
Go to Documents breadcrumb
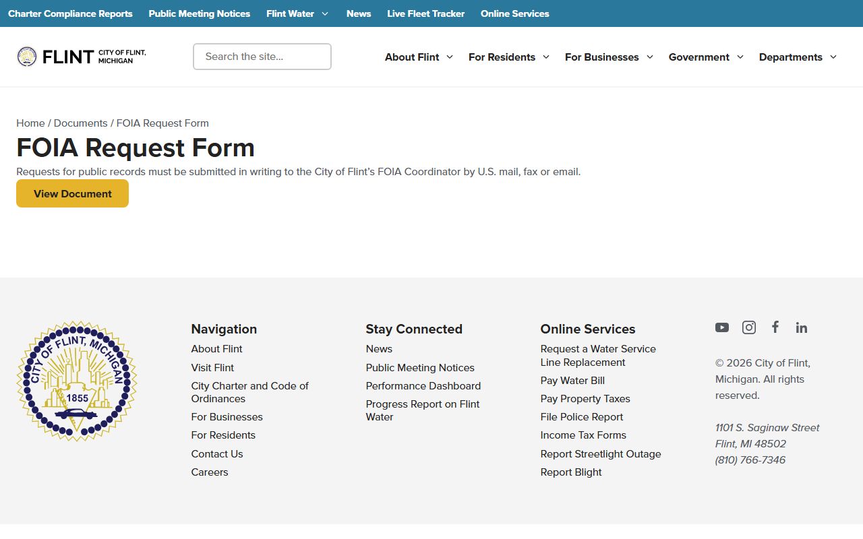[x=80, y=123]
